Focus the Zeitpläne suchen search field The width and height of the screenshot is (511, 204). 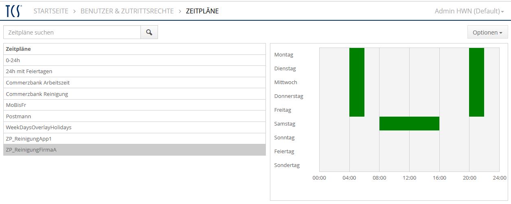(72, 33)
